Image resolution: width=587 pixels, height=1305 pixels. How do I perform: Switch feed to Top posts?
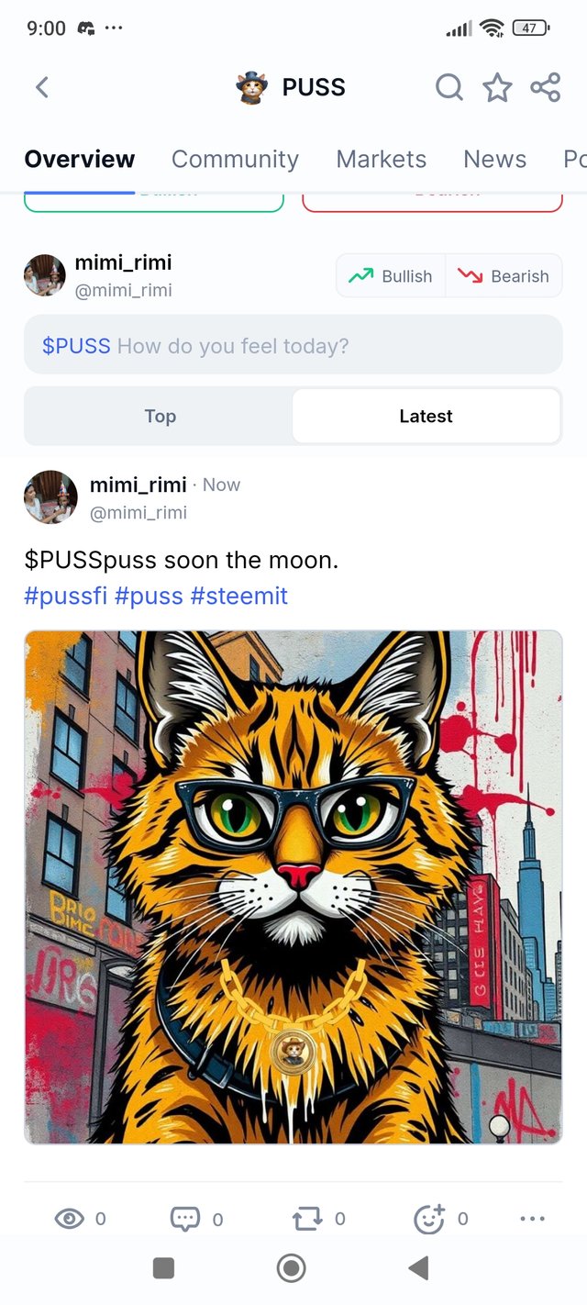pyautogui.click(x=160, y=416)
